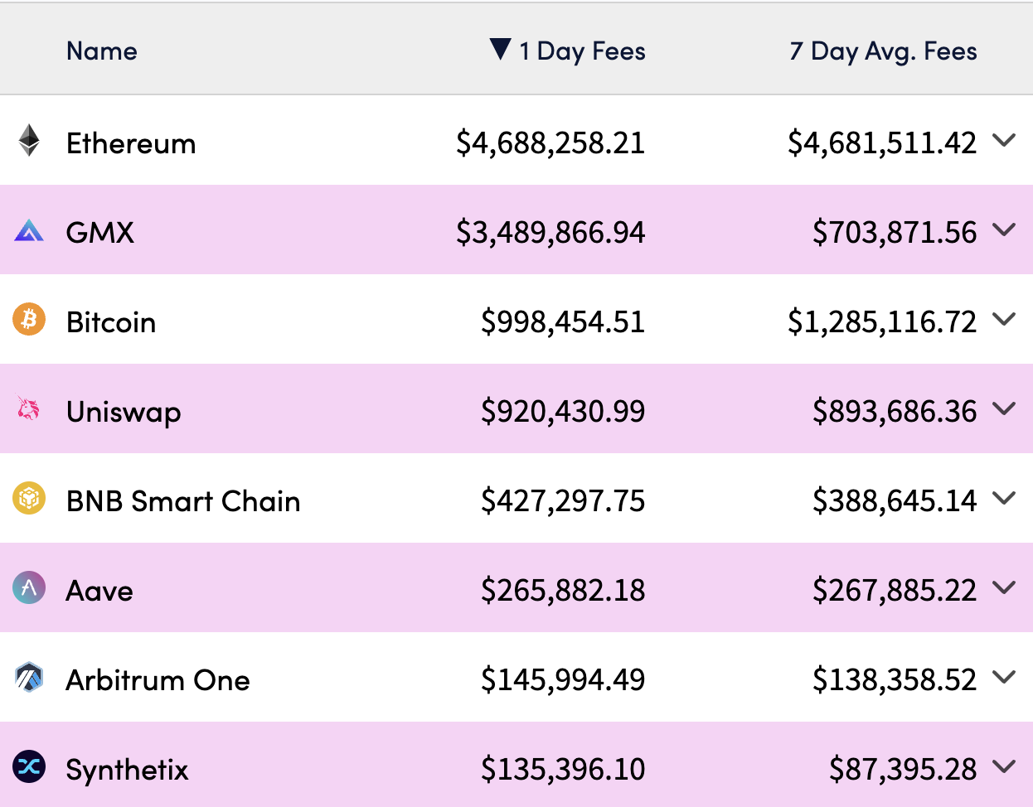Open the BNB Smart Chain name link
The width and height of the screenshot is (1033, 807).
pyautogui.click(x=183, y=501)
